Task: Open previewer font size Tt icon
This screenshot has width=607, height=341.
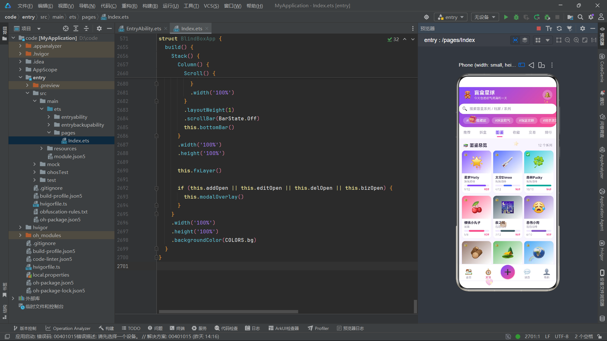Action: coord(549,28)
